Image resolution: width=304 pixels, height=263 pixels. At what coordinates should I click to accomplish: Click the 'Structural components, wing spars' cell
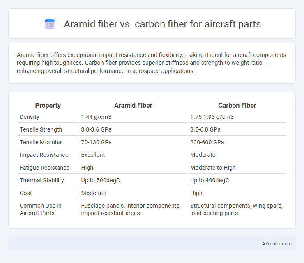pos(236,209)
